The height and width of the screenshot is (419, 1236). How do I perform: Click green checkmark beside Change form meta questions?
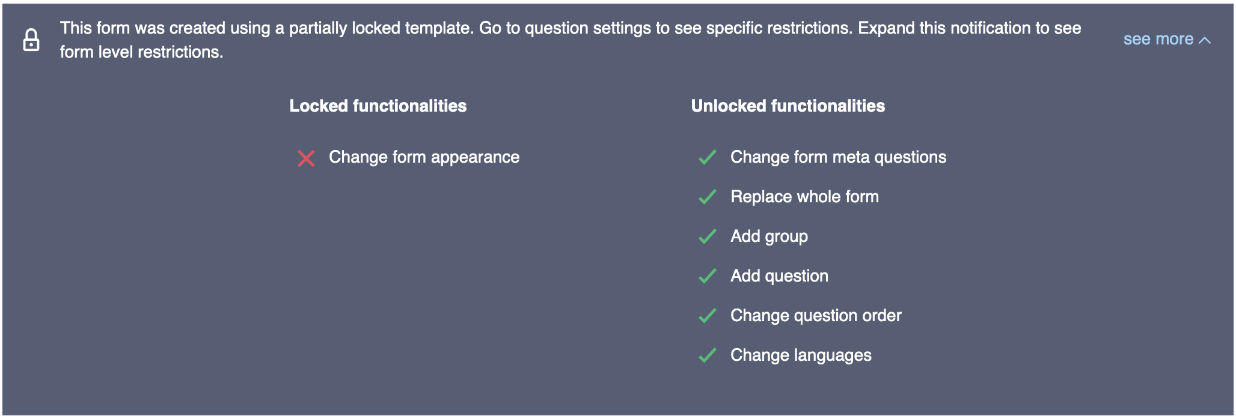708,157
